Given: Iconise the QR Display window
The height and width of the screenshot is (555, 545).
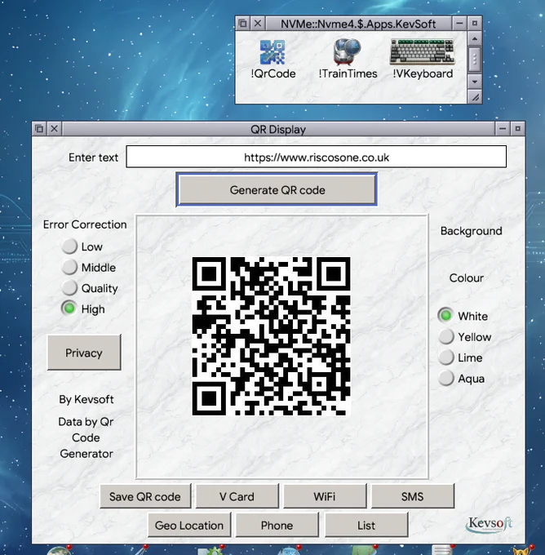Looking at the screenshot, I should tap(503, 129).
